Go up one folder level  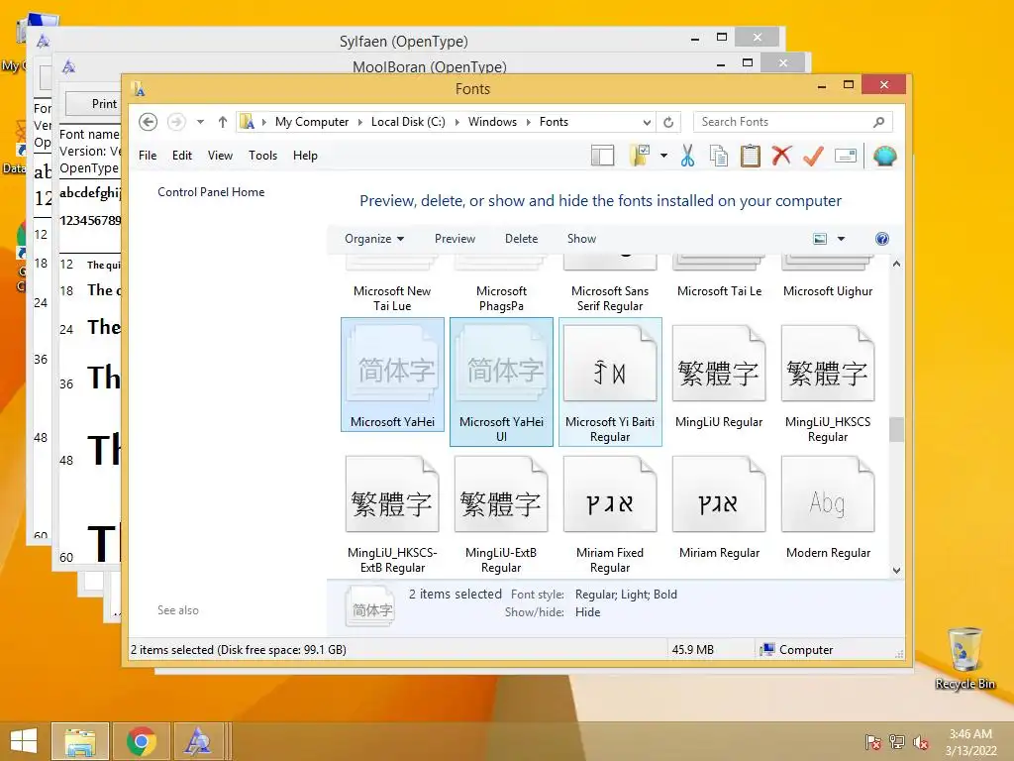[x=223, y=122]
